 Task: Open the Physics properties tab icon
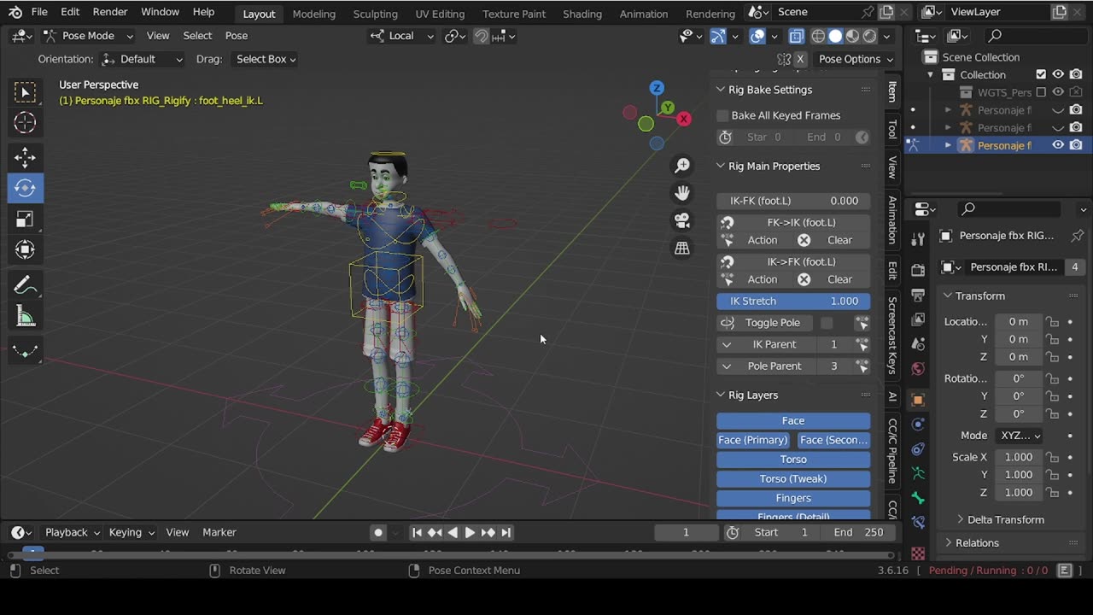pos(918,425)
